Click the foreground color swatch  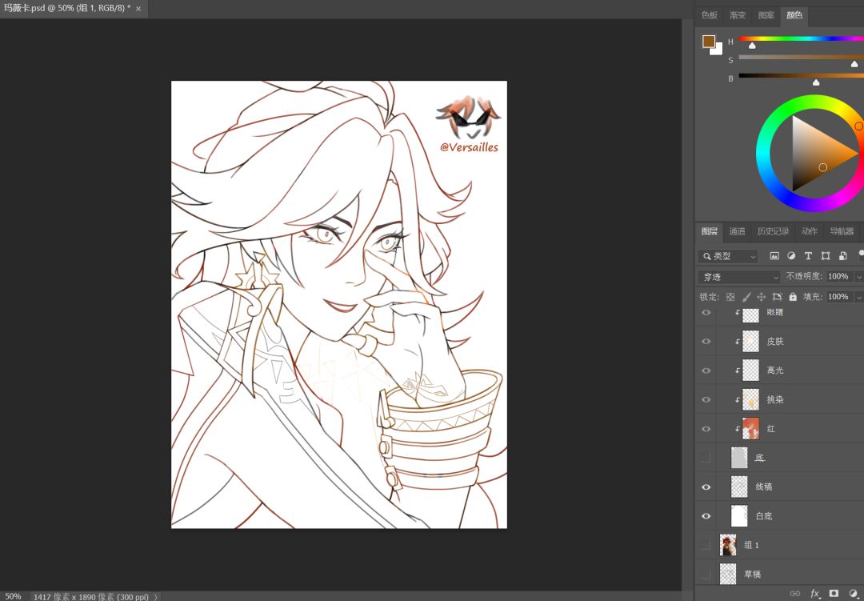click(x=709, y=42)
